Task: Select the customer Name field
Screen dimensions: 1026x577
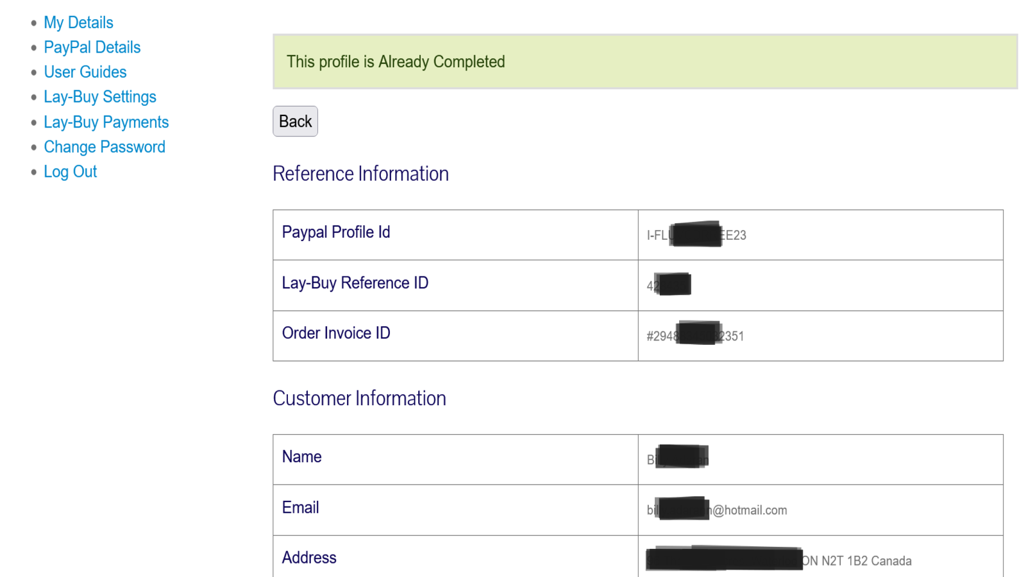Action: coord(677,459)
